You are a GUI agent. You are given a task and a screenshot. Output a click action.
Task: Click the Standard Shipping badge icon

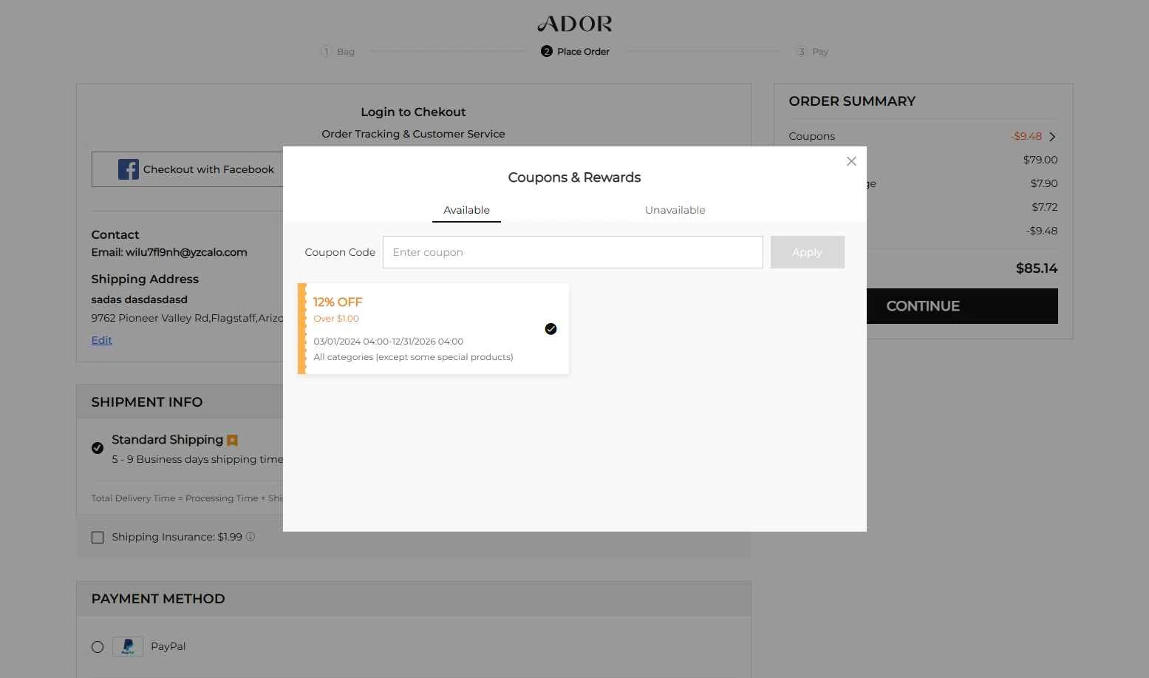pyautogui.click(x=232, y=441)
